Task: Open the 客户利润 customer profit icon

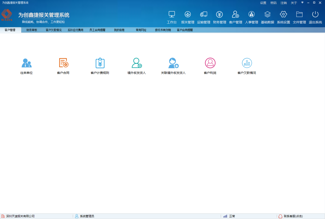Action: (209, 64)
